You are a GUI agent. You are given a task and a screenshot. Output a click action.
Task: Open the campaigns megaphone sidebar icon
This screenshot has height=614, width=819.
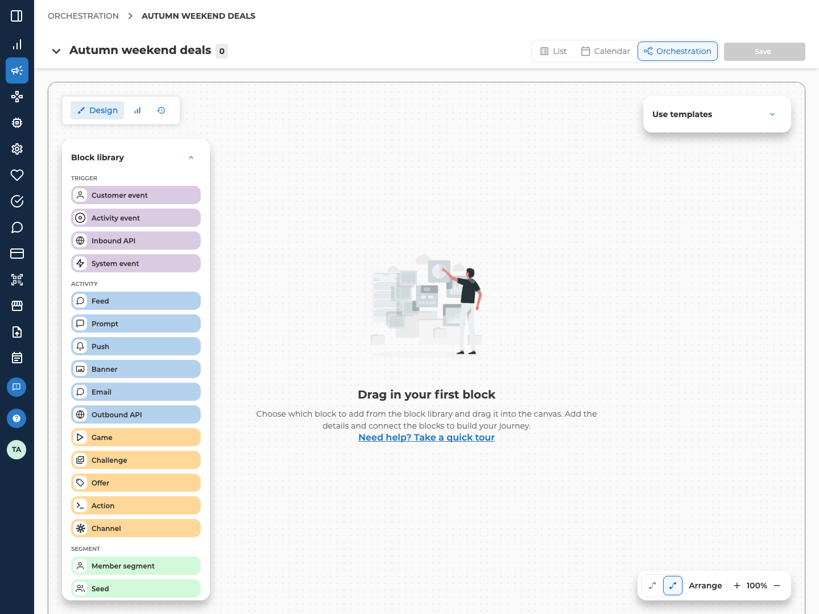17,70
